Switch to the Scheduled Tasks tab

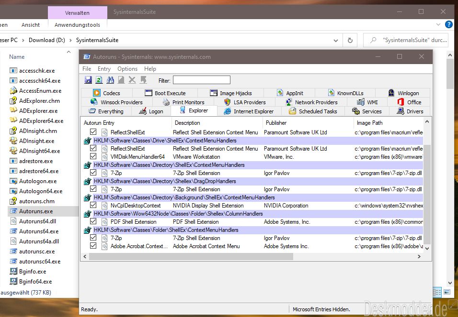[313, 111]
